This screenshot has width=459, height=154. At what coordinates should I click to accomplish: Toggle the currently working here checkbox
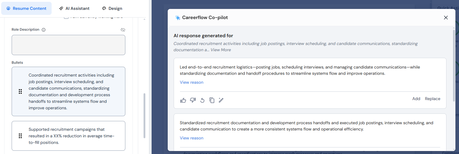point(66,17)
